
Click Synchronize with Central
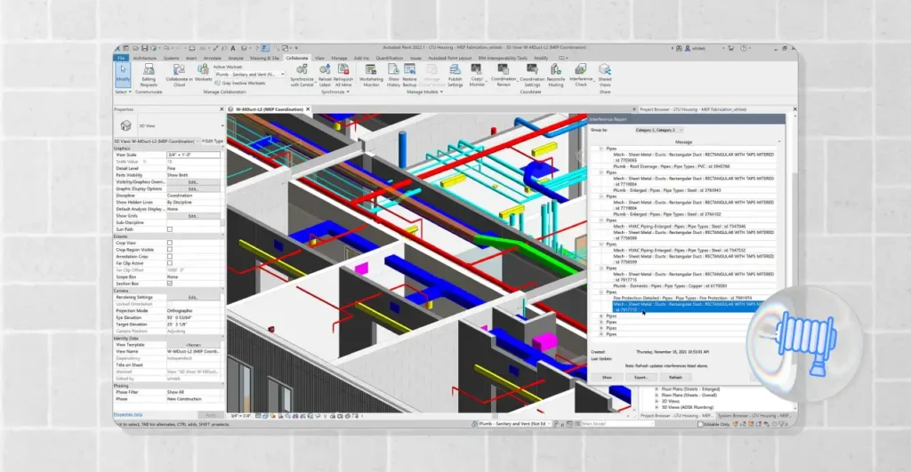(302, 76)
